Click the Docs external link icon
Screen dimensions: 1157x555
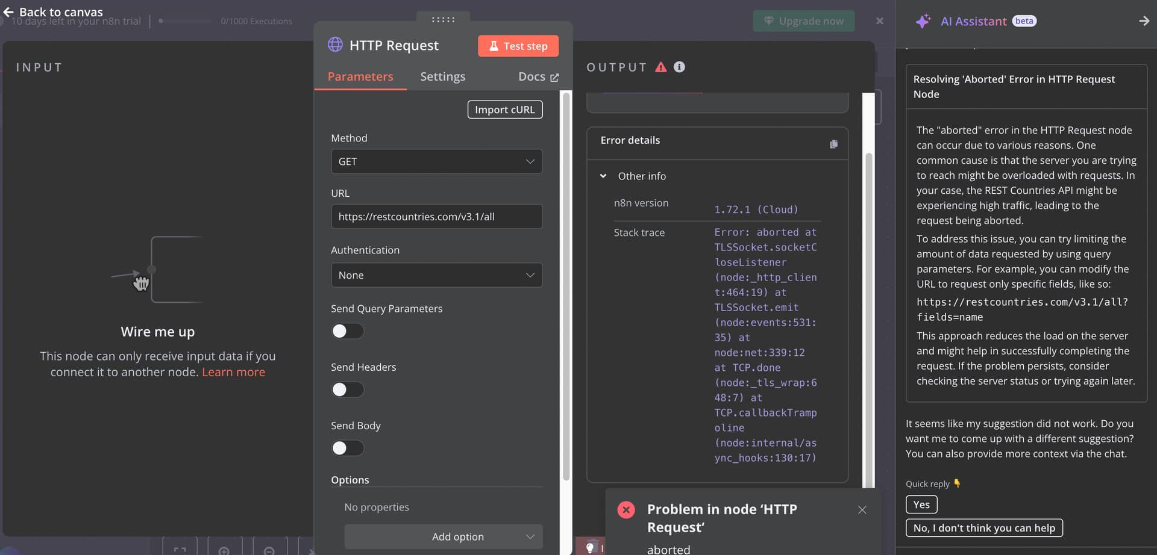click(554, 78)
